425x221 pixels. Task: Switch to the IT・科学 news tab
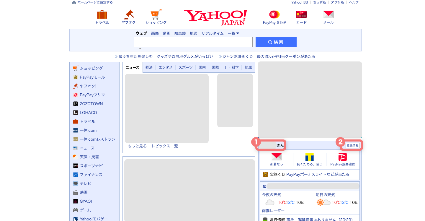pos(232,67)
